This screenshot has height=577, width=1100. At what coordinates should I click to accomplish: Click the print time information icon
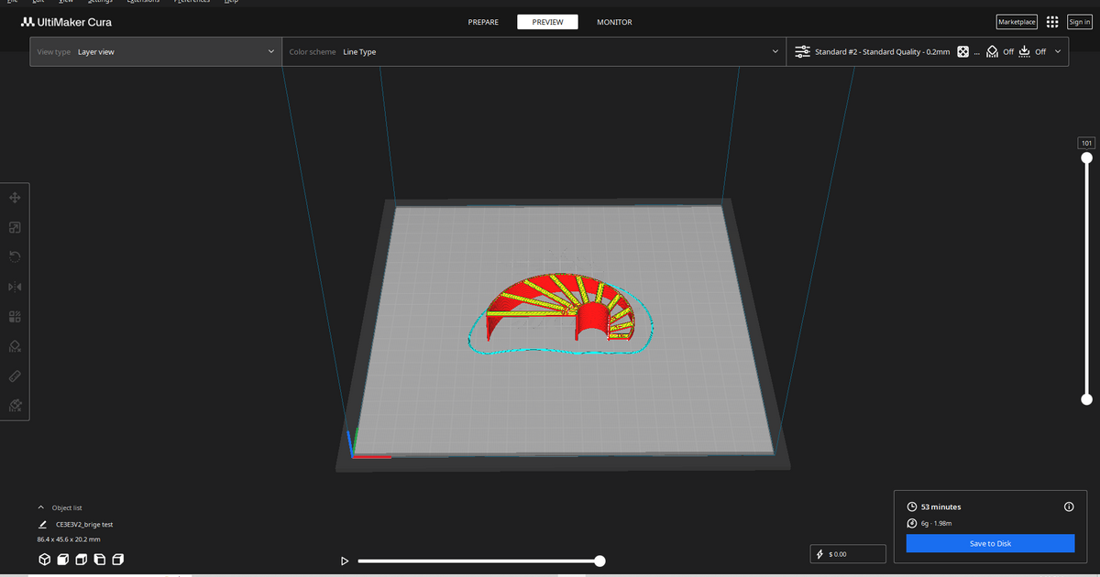1069,506
